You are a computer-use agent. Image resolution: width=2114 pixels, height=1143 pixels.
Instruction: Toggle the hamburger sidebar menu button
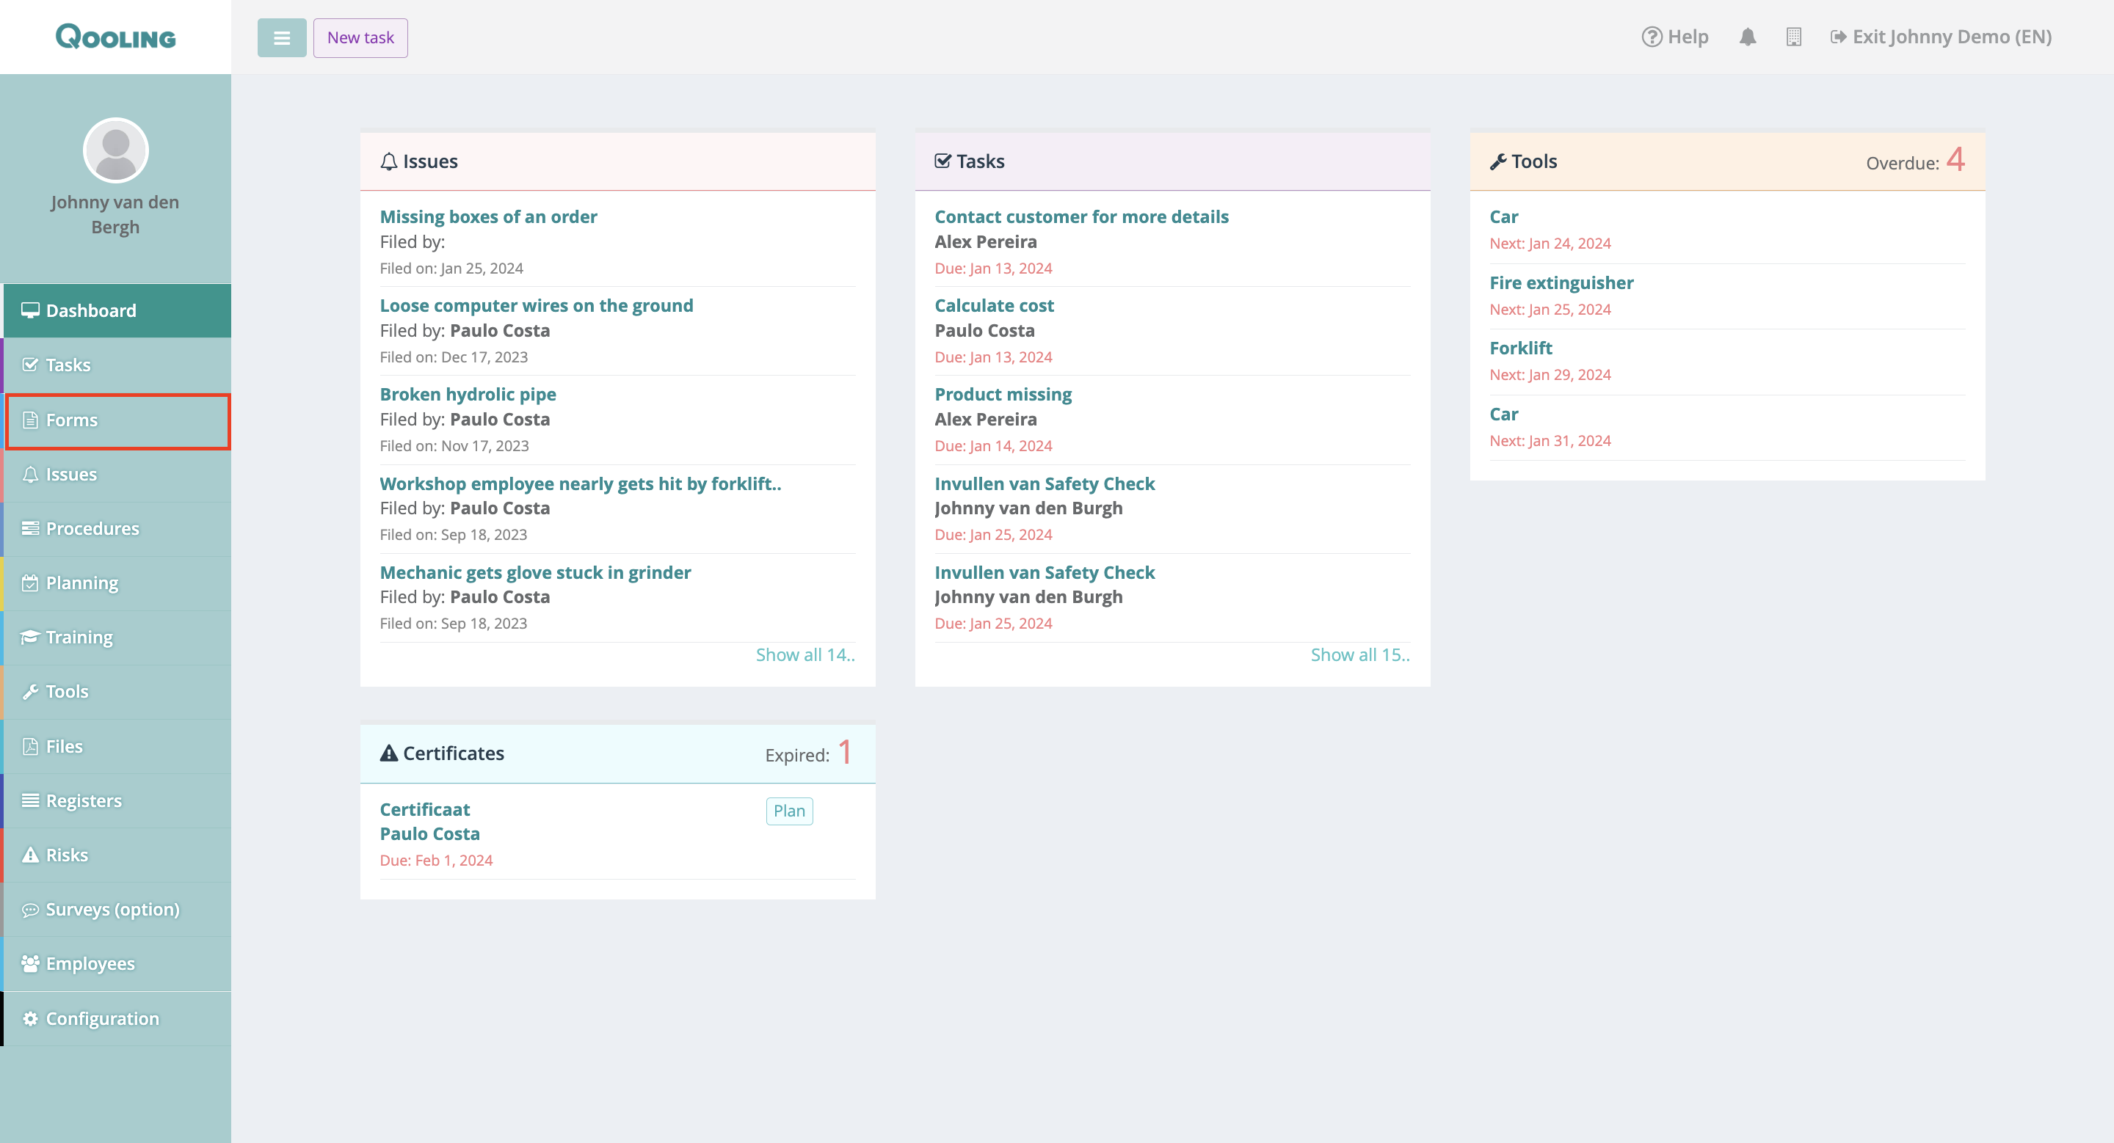pyautogui.click(x=281, y=37)
